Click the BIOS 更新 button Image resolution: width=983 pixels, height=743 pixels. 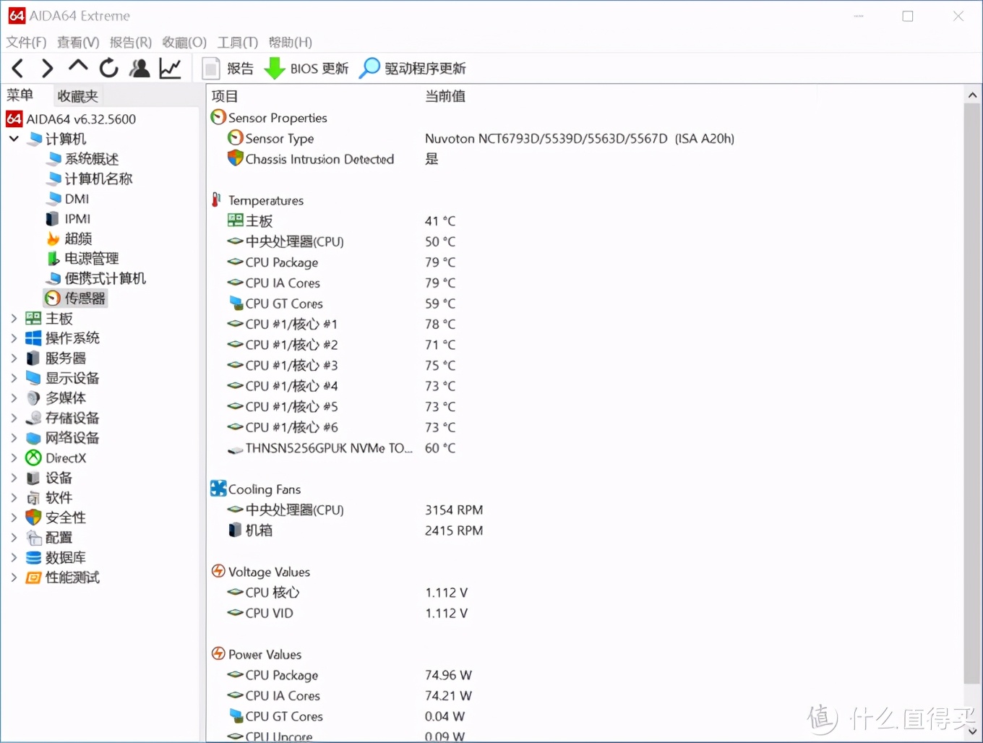point(306,69)
